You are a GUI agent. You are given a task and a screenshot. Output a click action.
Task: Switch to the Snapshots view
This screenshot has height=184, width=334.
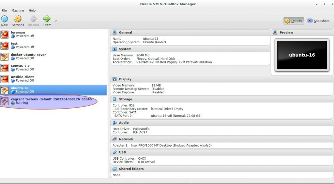318,21
